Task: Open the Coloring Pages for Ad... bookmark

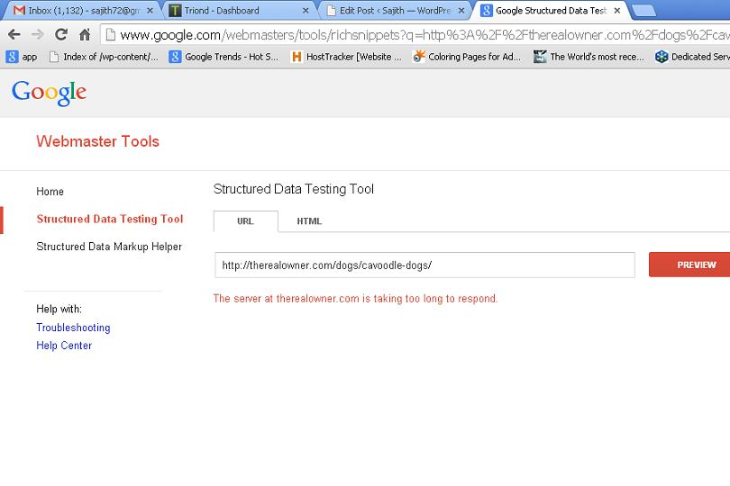Action: click(x=467, y=57)
